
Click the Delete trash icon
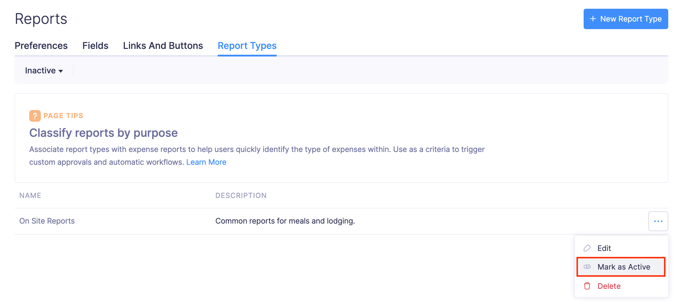tap(587, 286)
